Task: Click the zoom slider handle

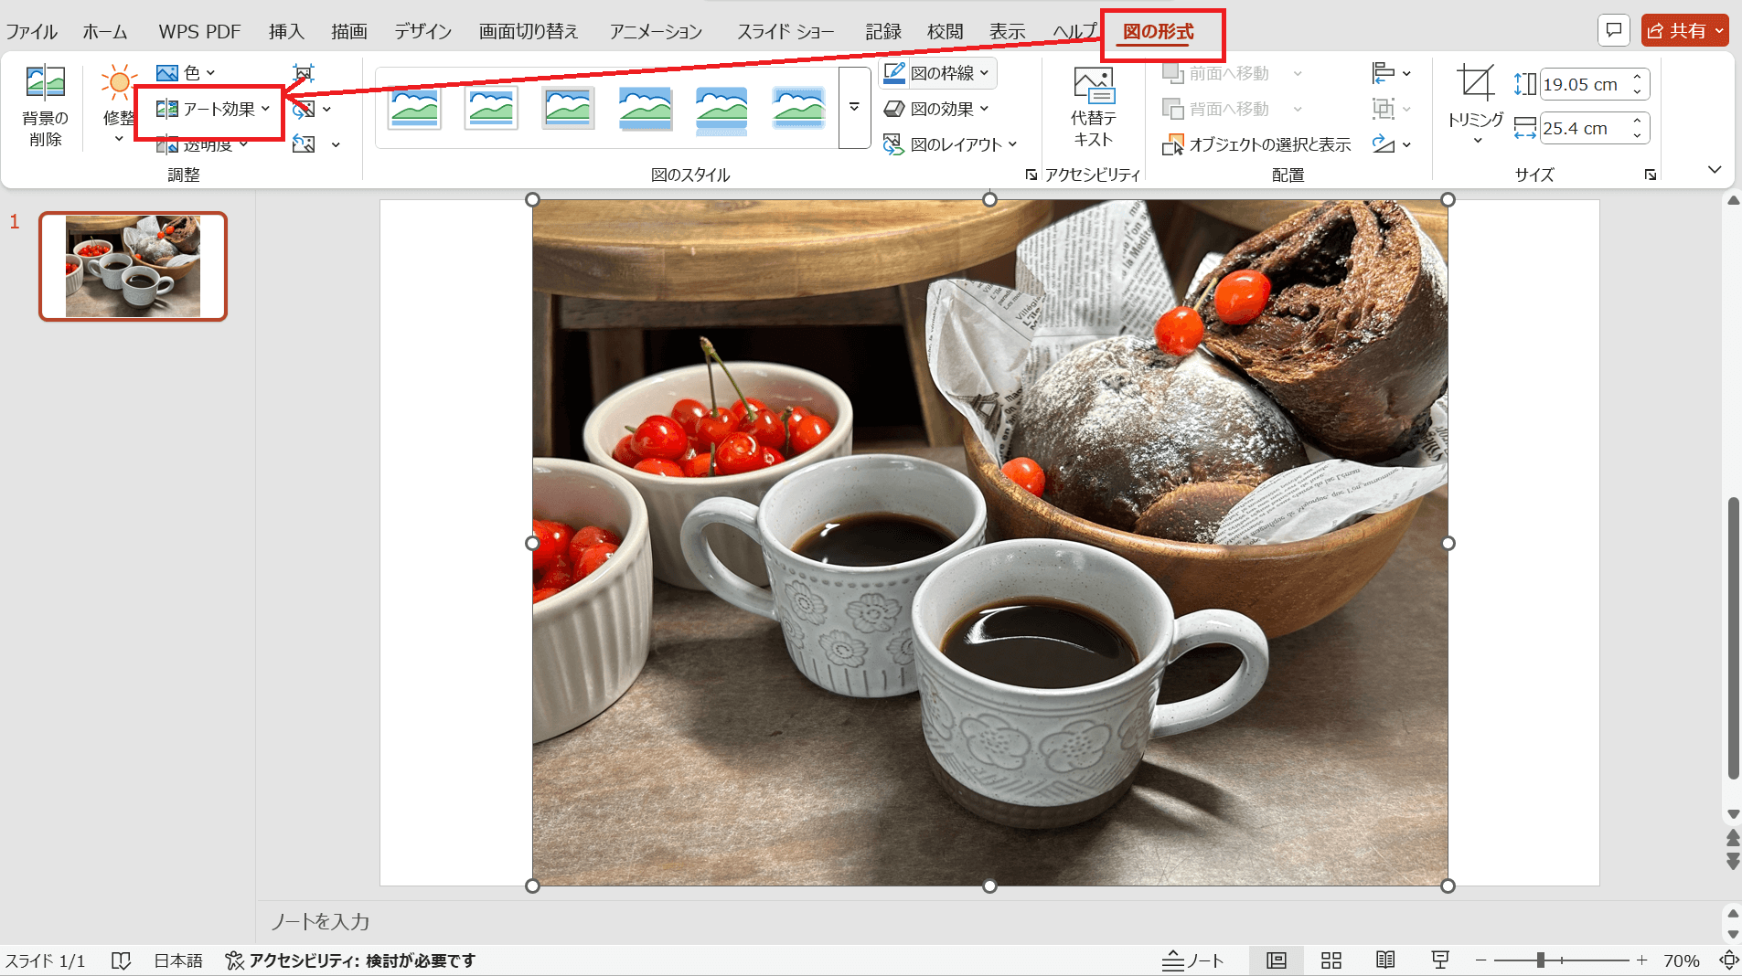Action: pos(1541,960)
